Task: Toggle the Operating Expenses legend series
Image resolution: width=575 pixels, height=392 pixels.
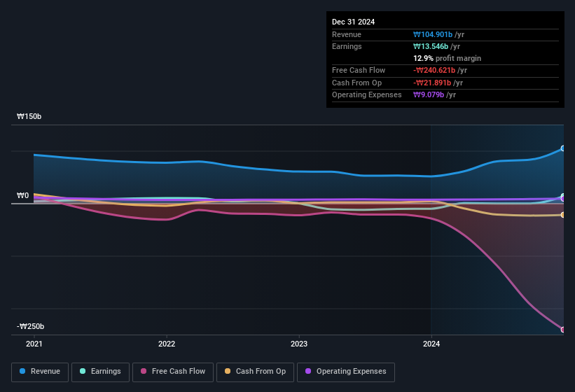Action: [x=345, y=372]
